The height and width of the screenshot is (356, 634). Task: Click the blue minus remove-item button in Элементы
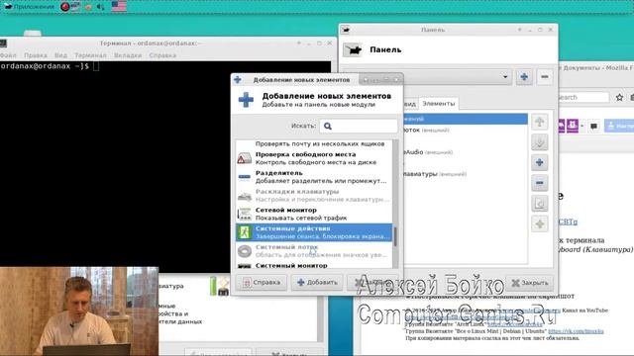coord(539,183)
